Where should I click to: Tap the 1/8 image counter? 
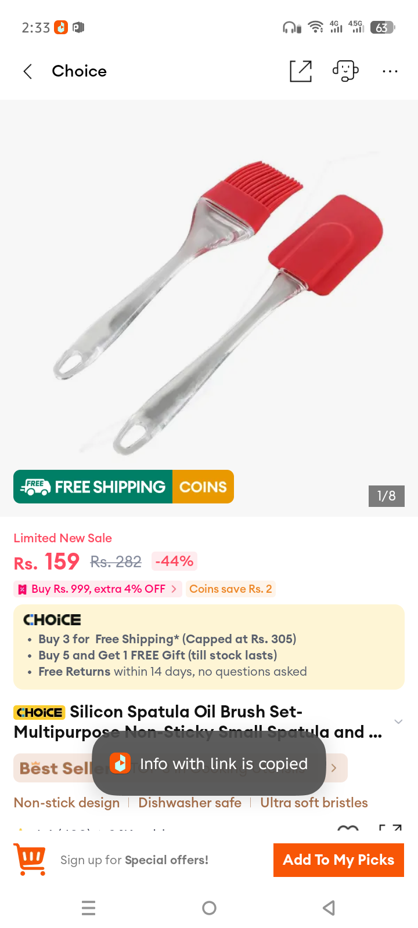coord(386,496)
